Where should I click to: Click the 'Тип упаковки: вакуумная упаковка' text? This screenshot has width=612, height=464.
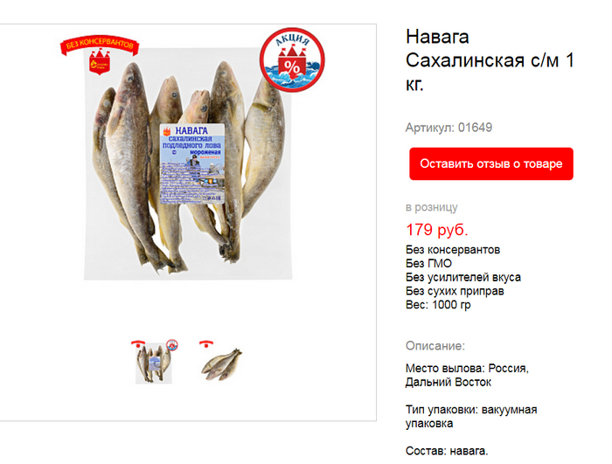click(471, 417)
